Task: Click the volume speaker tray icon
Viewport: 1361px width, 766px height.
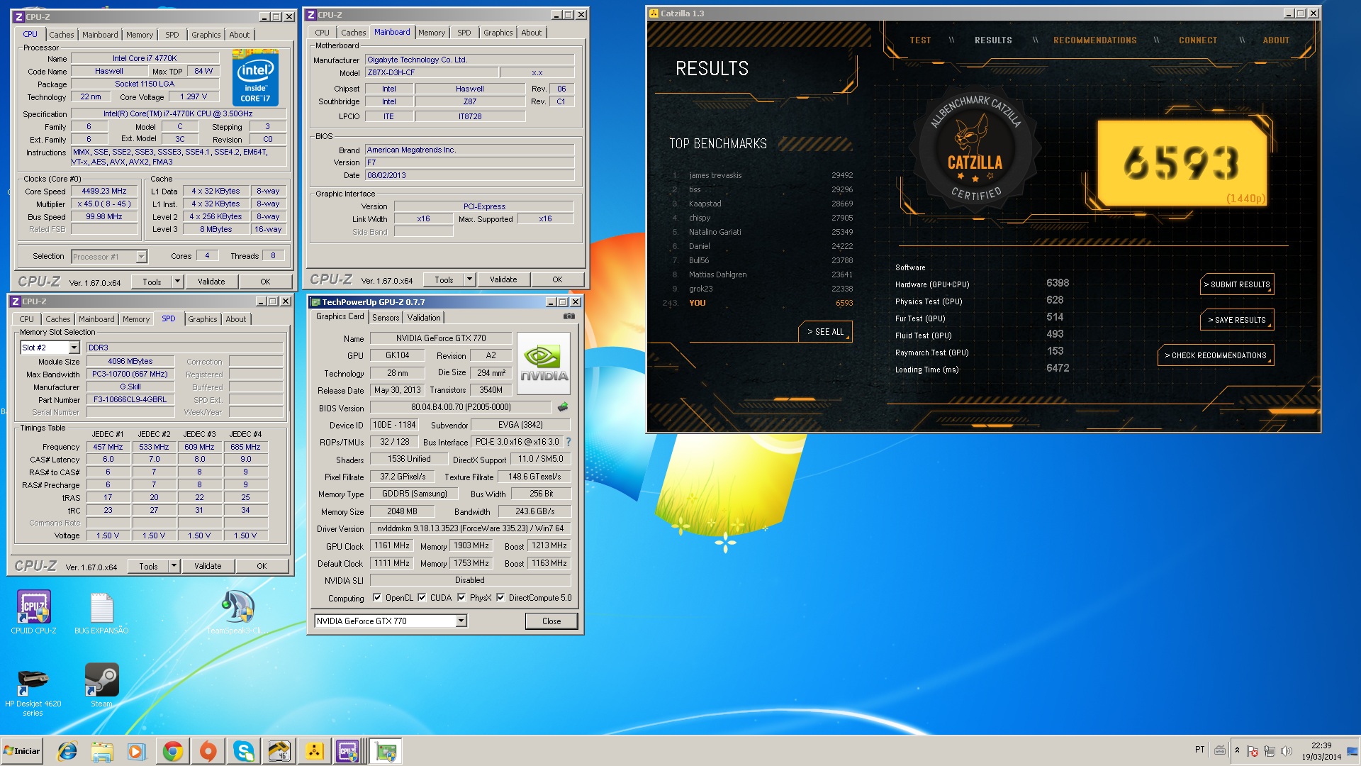Action: pyautogui.click(x=1286, y=750)
